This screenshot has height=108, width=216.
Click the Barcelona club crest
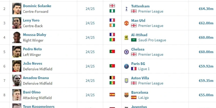coord(126,95)
